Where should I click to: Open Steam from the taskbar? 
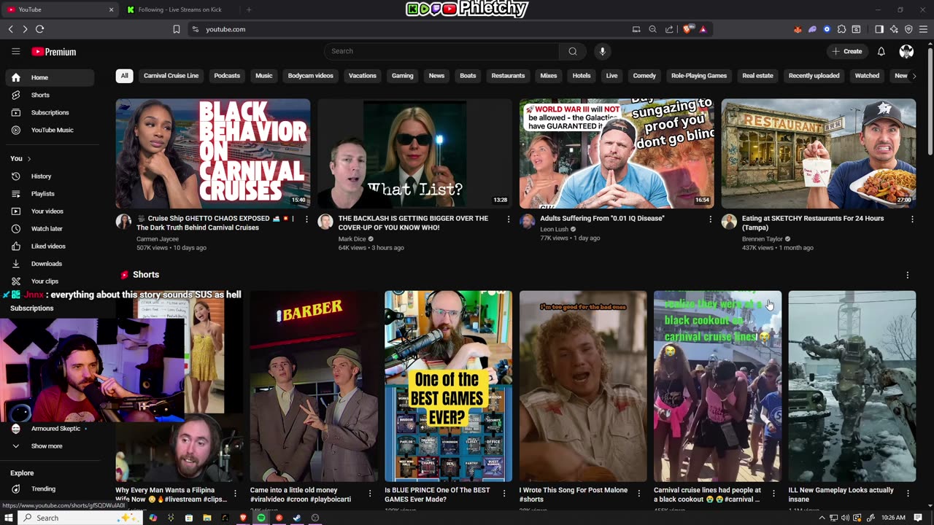pos(297,518)
